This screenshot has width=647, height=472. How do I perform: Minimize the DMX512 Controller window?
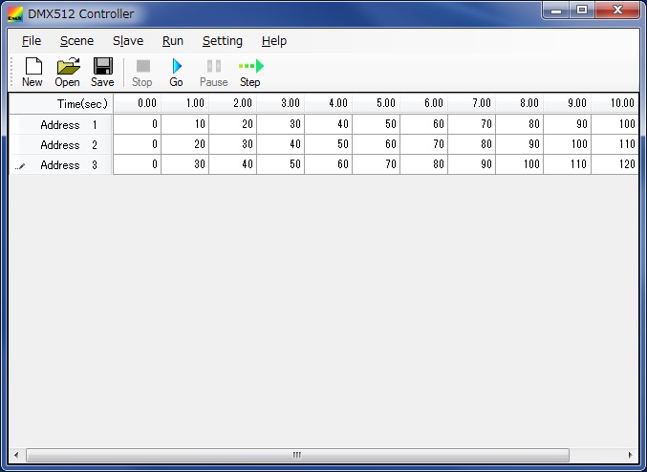(556, 10)
